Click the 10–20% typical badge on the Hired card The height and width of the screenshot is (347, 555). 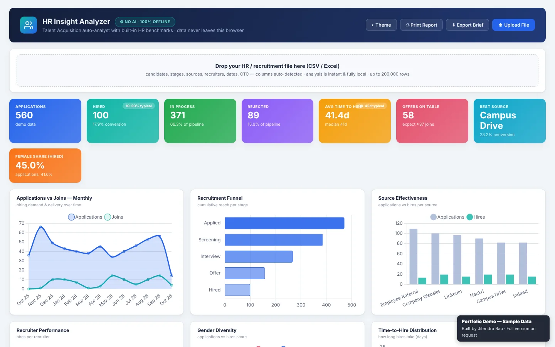click(x=139, y=106)
